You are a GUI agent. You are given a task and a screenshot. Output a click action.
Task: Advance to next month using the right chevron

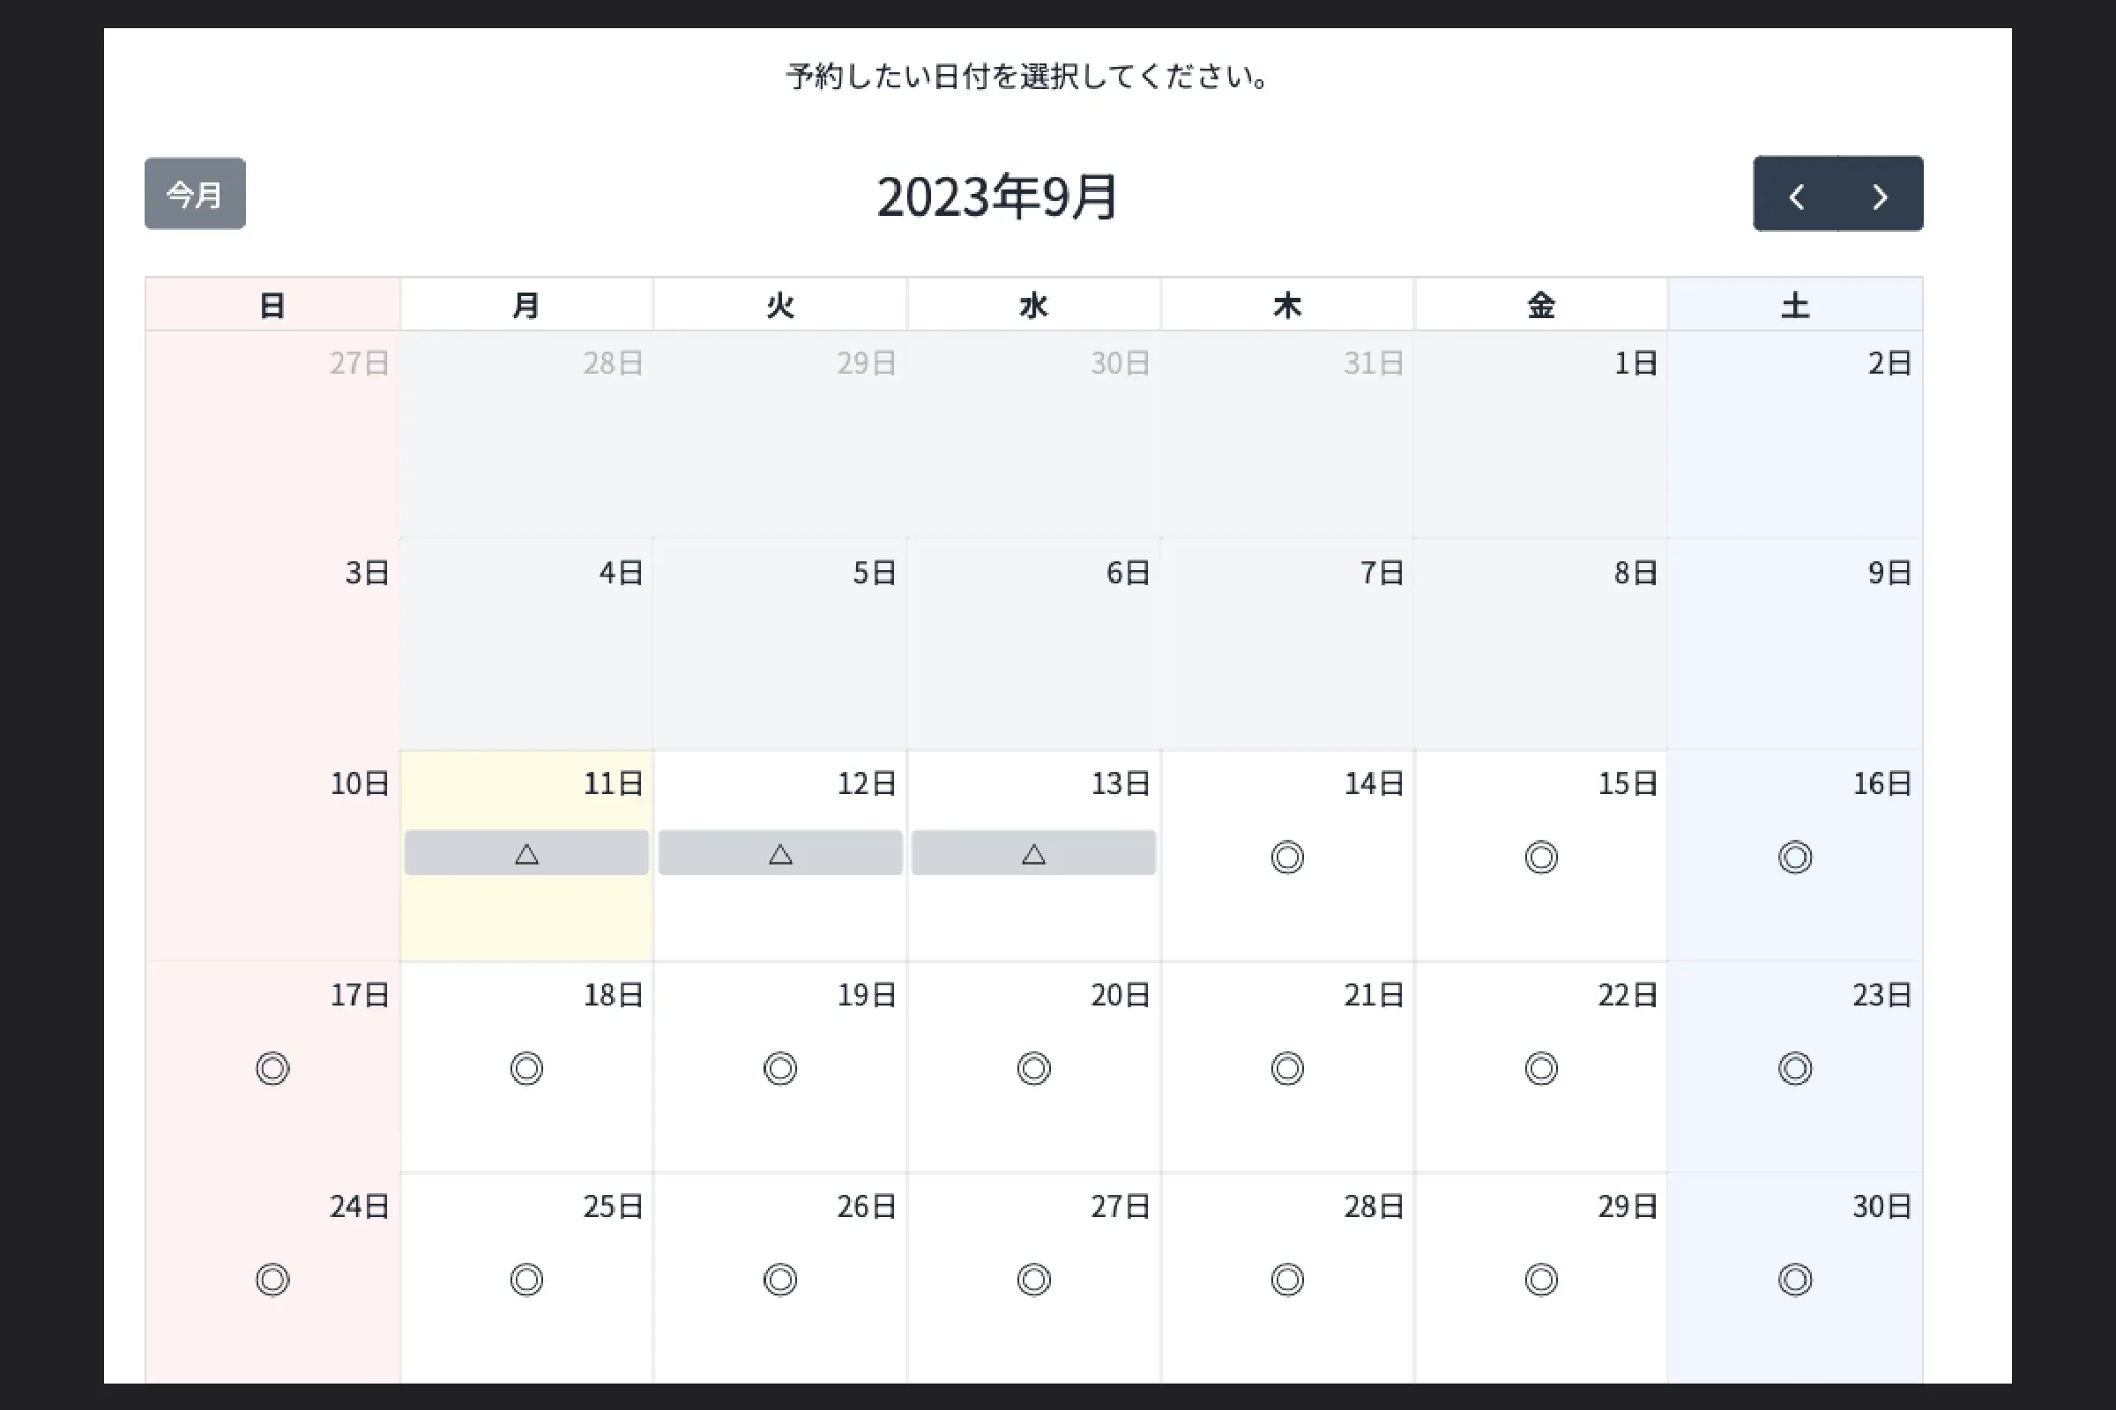click(1879, 194)
